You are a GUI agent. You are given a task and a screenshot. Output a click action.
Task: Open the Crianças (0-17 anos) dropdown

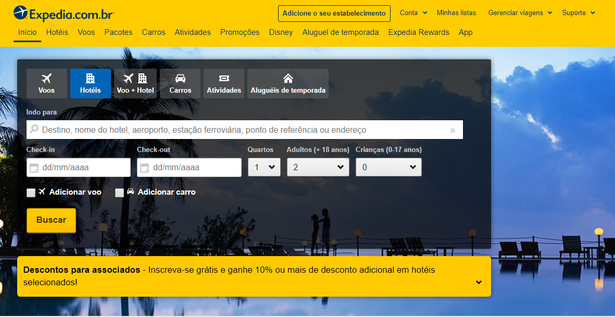(x=388, y=167)
